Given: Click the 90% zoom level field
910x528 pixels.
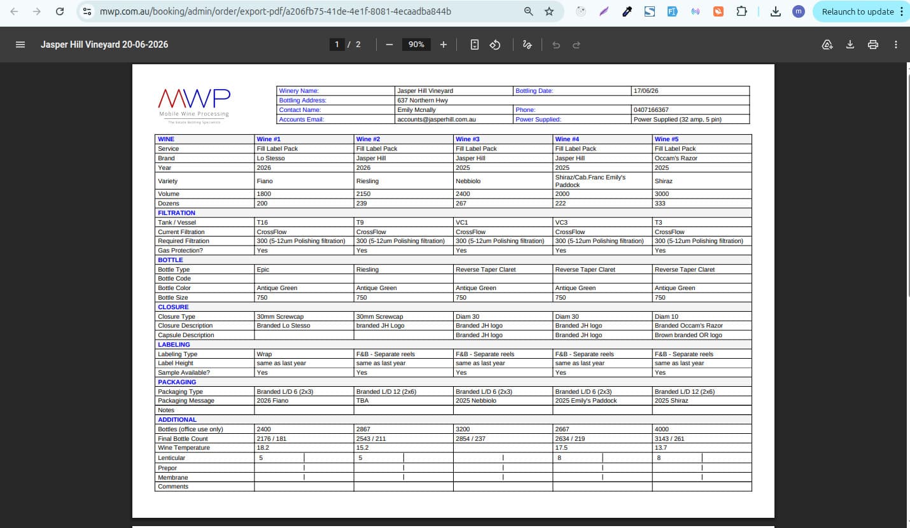Looking at the screenshot, I should (x=416, y=45).
